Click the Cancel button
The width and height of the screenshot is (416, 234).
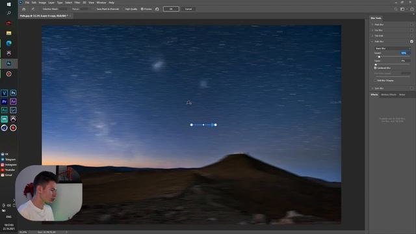(188, 9)
